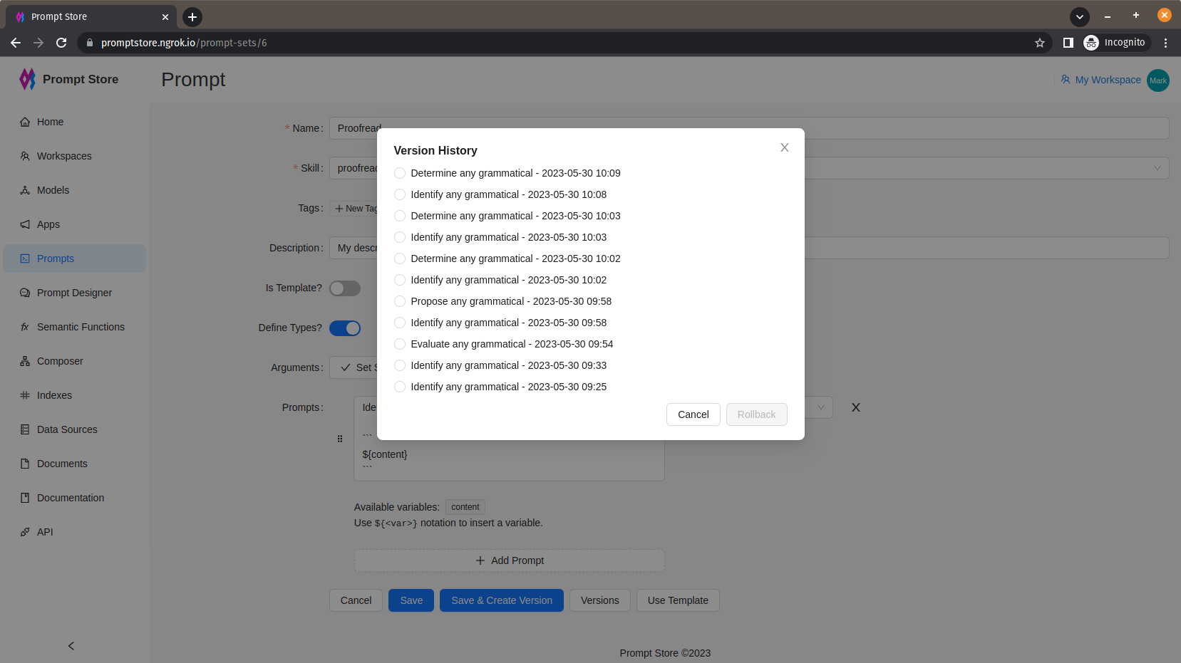
Task: Click the browser back arrow
Action: (16, 43)
